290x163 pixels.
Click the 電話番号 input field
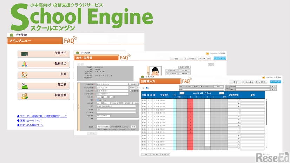(x=103, y=116)
